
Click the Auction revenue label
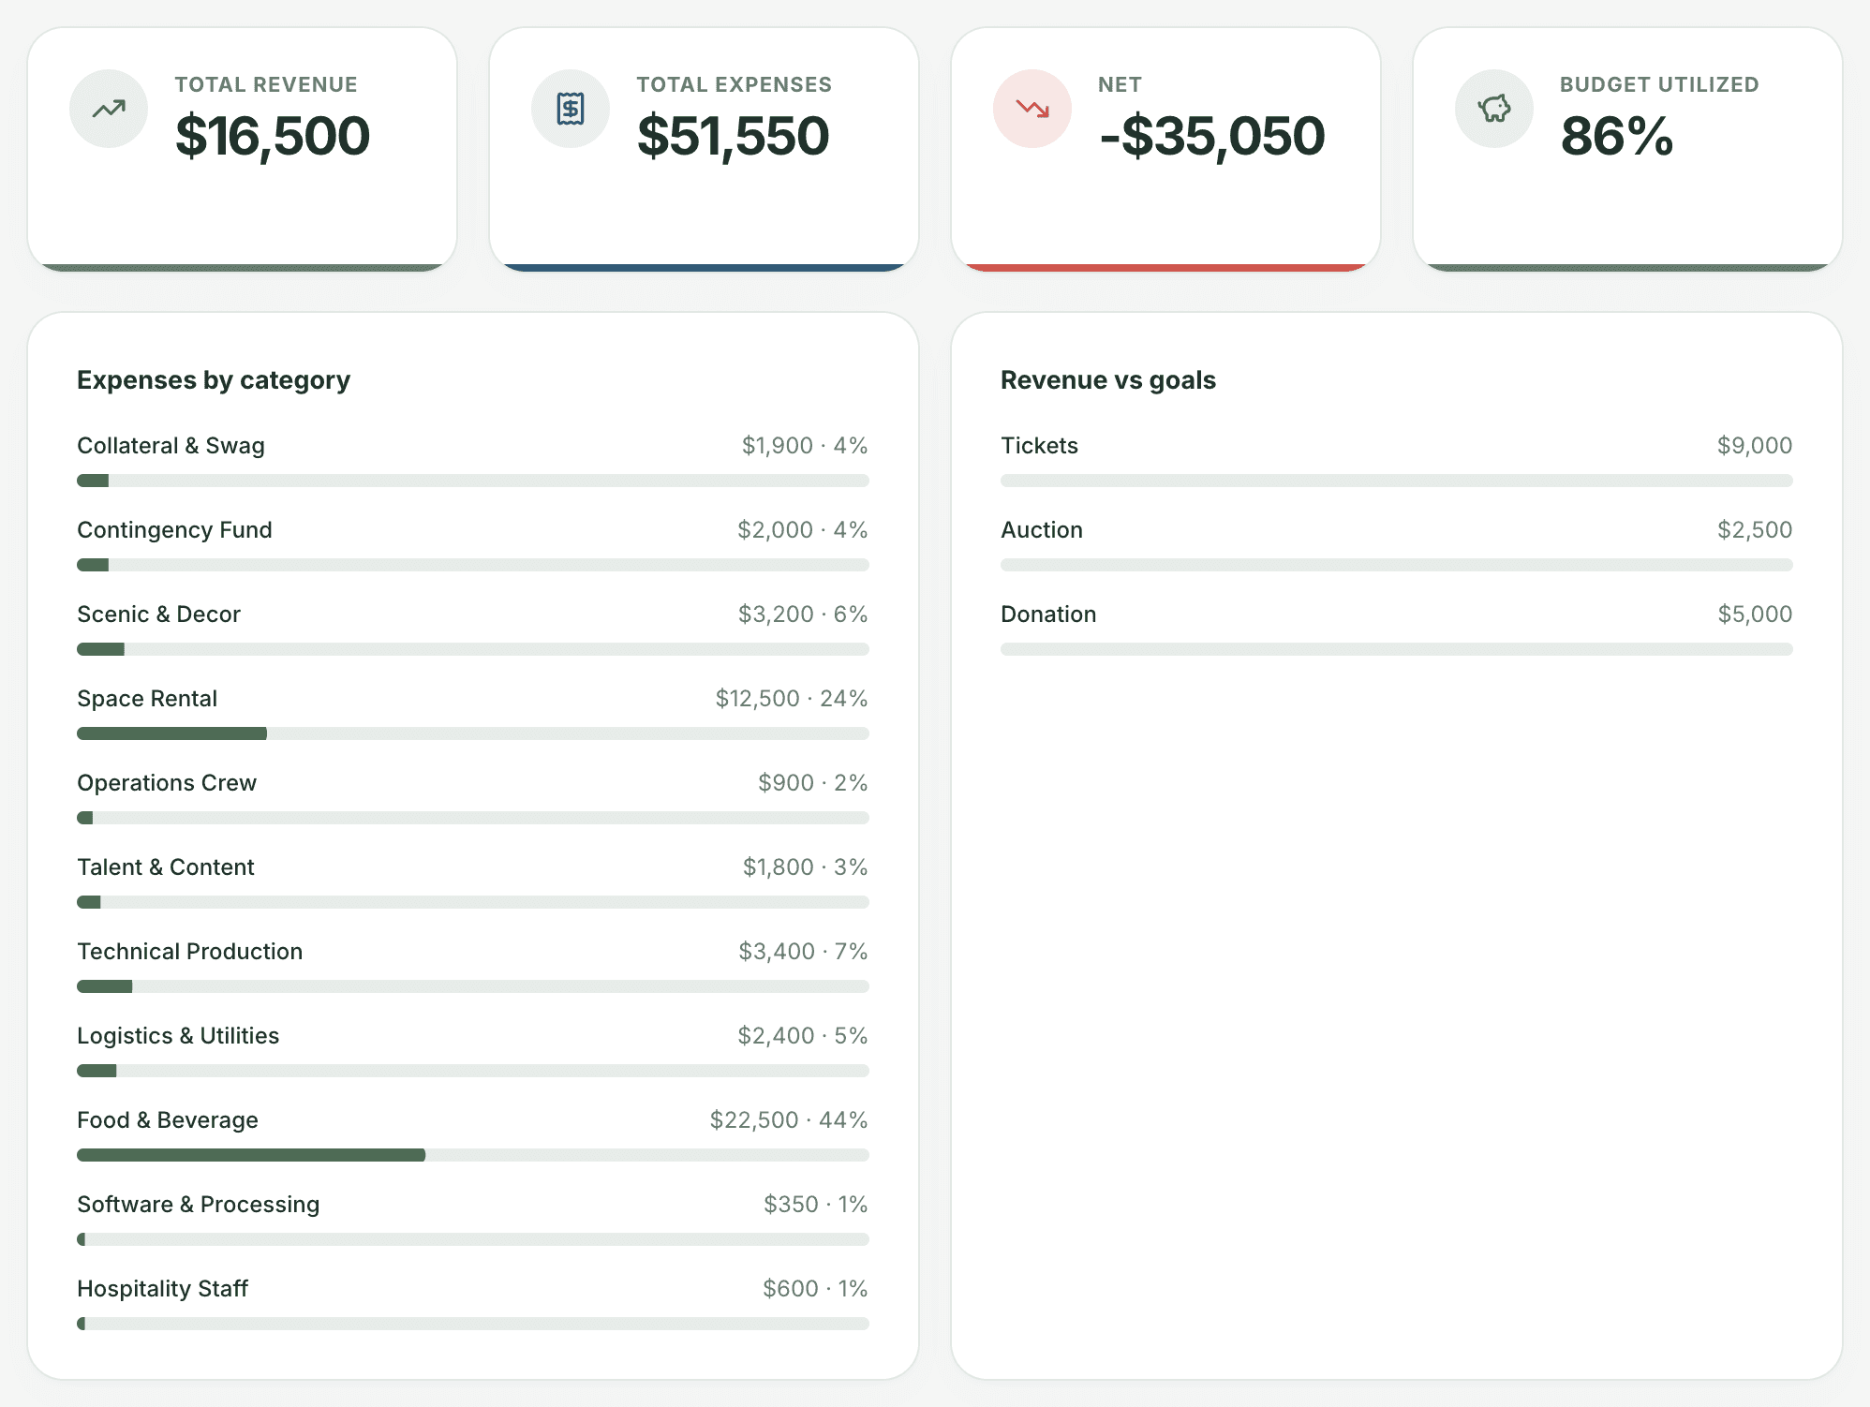coord(1042,530)
